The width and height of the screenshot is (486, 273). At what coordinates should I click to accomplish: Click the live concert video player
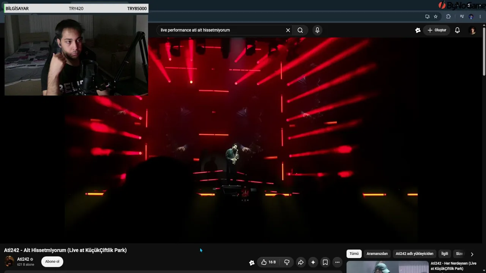pos(241,140)
